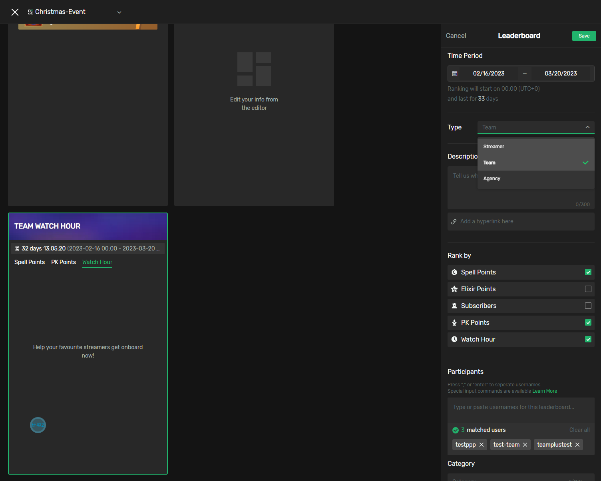Image resolution: width=601 pixels, height=481 pixels.
Task: Select 'Edit your info from the editor' card
Action: point(254,115)
